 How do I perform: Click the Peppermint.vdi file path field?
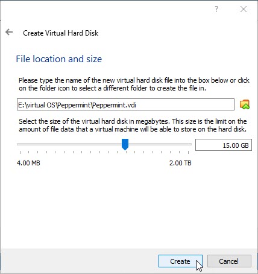click(x=125, y=104)
